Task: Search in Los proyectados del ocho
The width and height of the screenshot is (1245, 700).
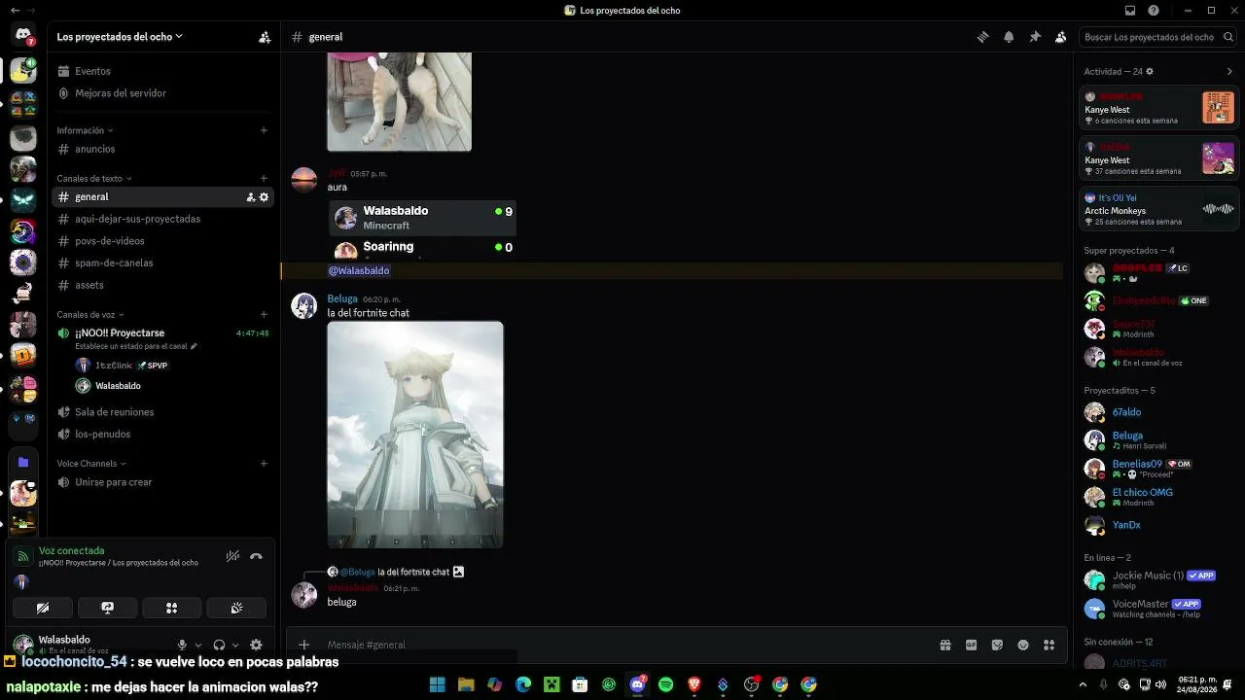Action: pyautogui.click(x=1158, y=37)
